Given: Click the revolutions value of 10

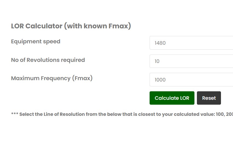Looking at the screenshot, I should click(x=157, y=61).
